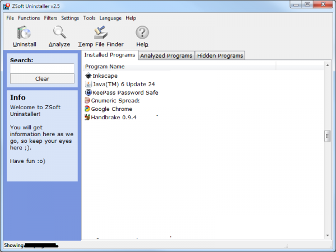Open the Filters menu
This screenshot has height=252, width=336.
coord(50,18)
